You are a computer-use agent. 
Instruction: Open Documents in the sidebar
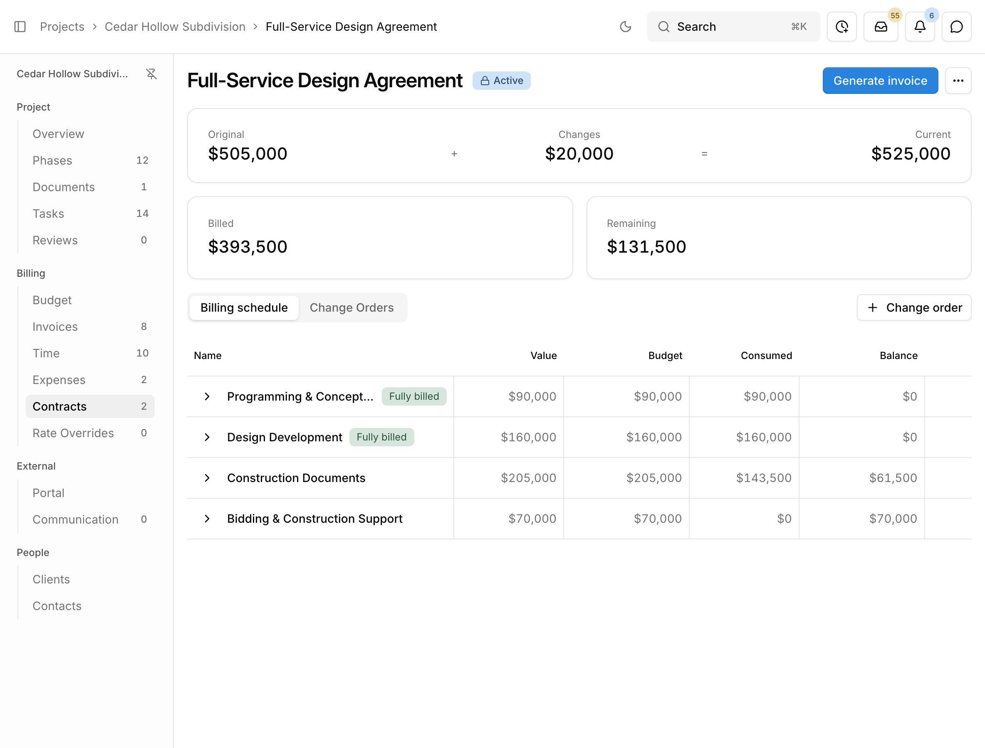[x=90, y=187]
